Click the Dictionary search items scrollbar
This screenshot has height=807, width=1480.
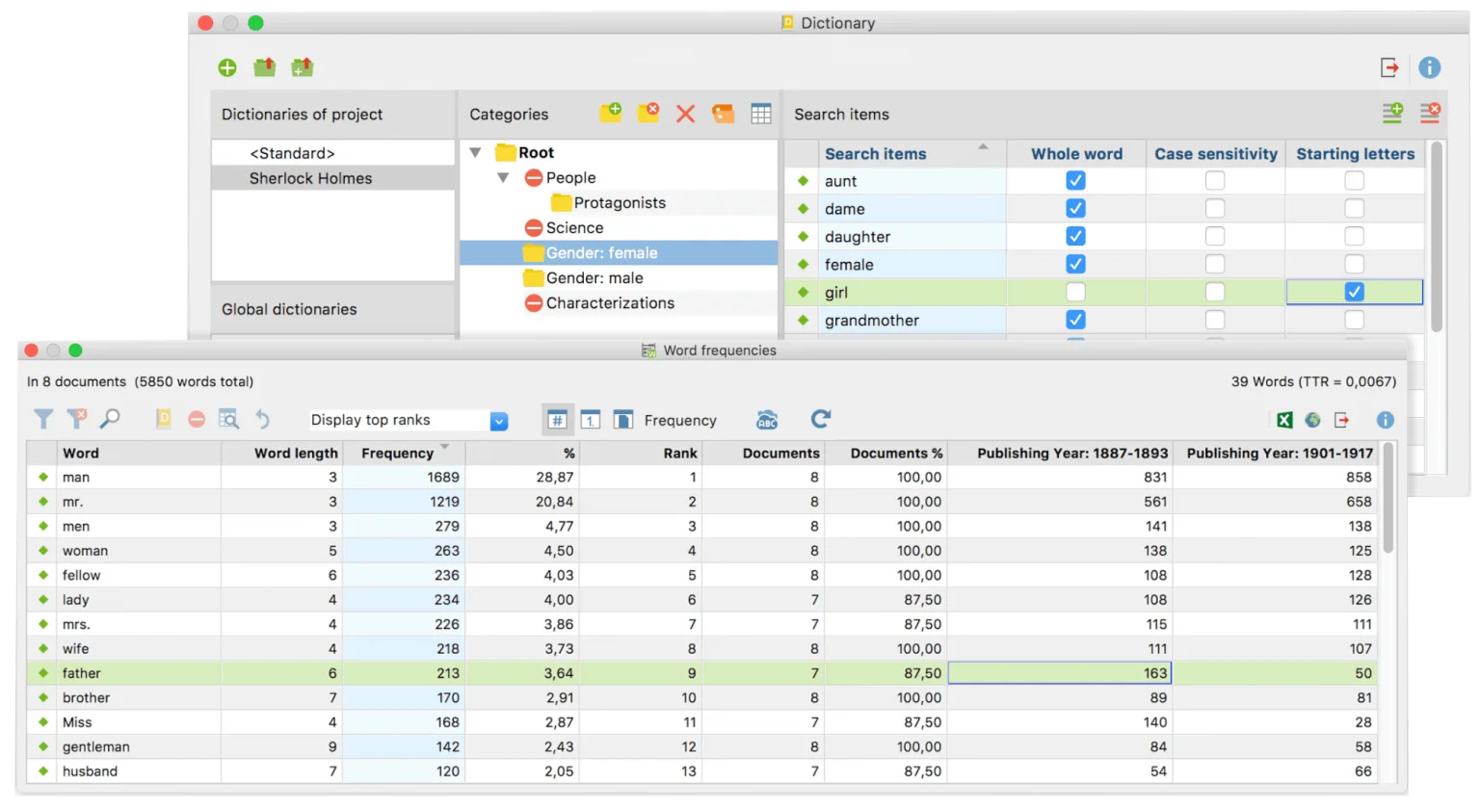(x=1437, y=237)
